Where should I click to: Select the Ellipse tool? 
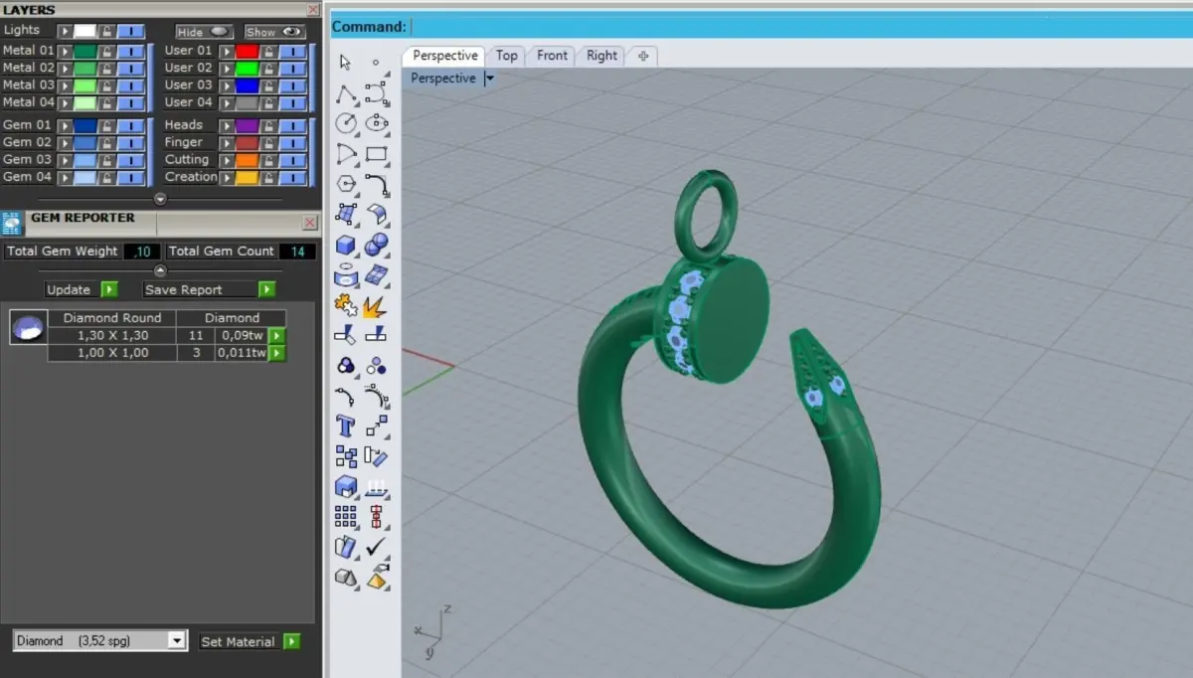(x=376, y=123)
